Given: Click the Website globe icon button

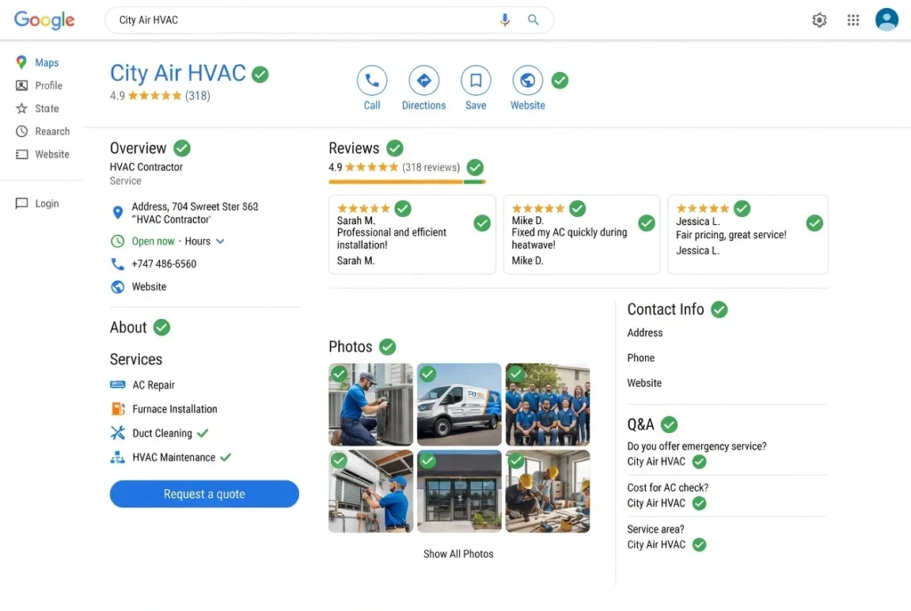Looking at the screenshot, I should click(x=528, y=80).
